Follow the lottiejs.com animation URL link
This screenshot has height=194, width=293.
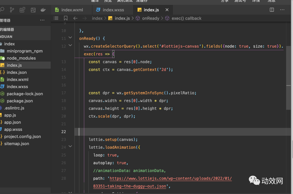[x=171, y=178]
